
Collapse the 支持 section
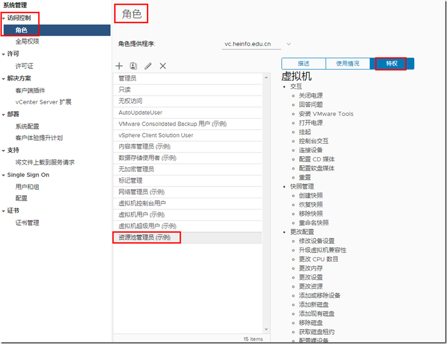click(4, 151)
